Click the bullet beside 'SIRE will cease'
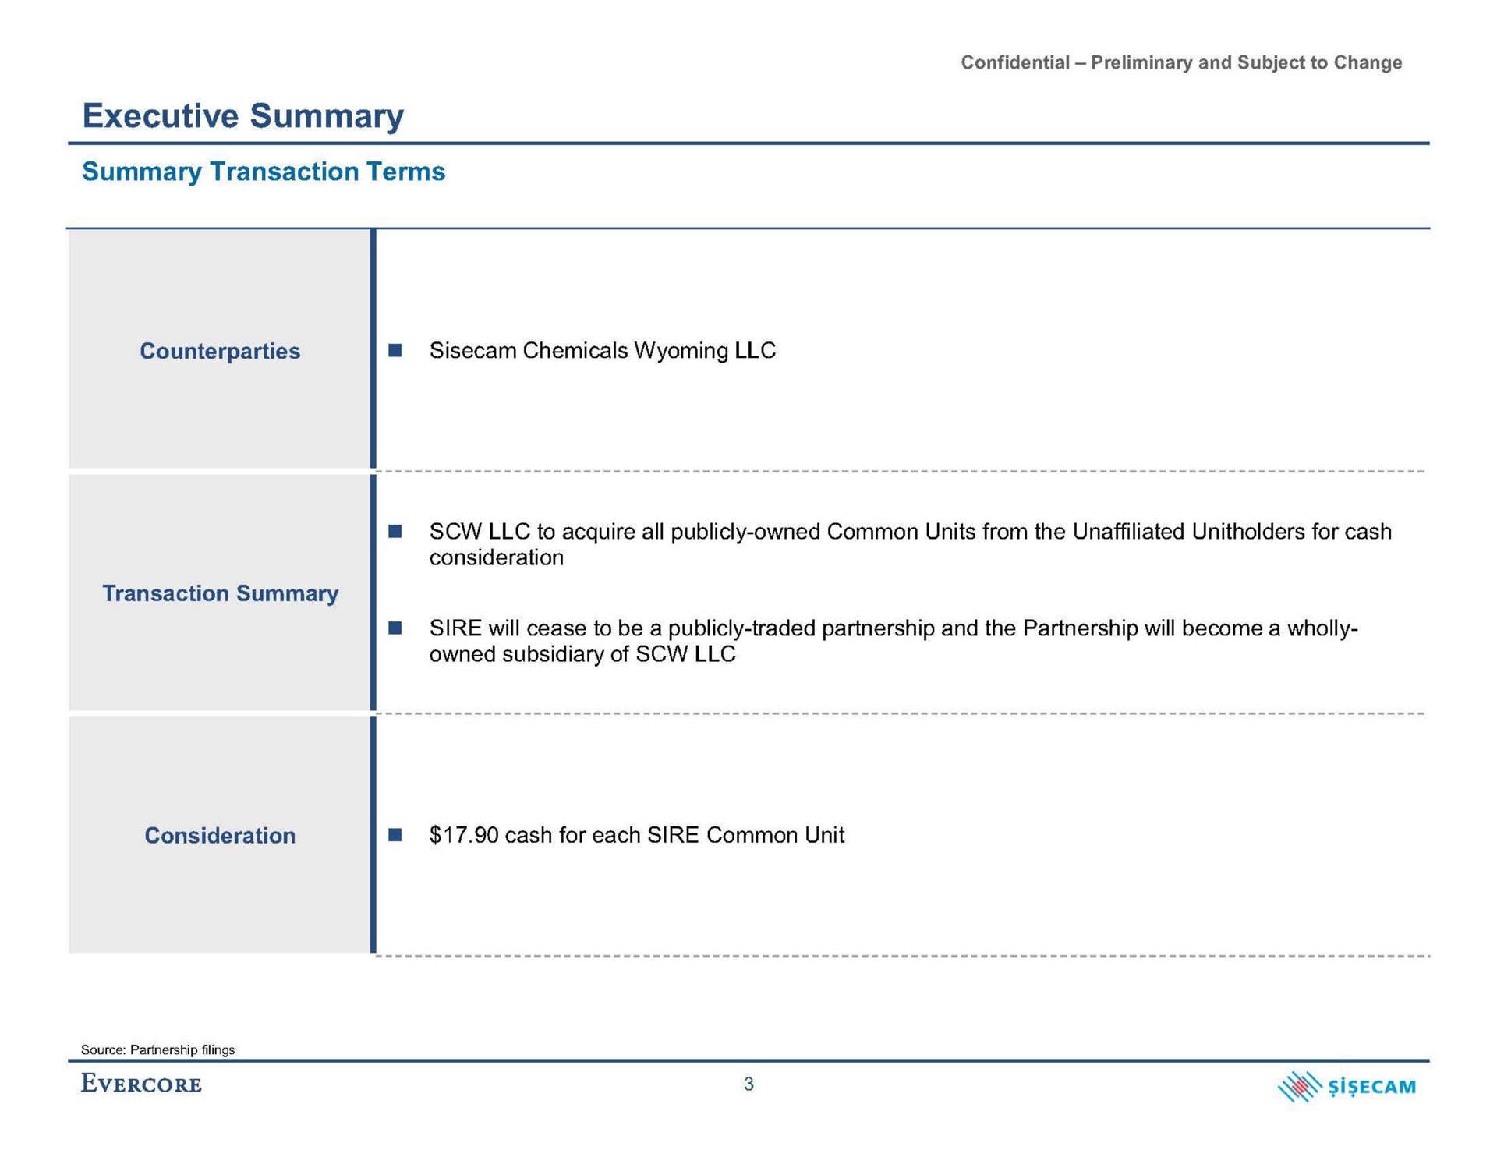This screenshot has width=1497, height=1157. (x=395, y=628)
